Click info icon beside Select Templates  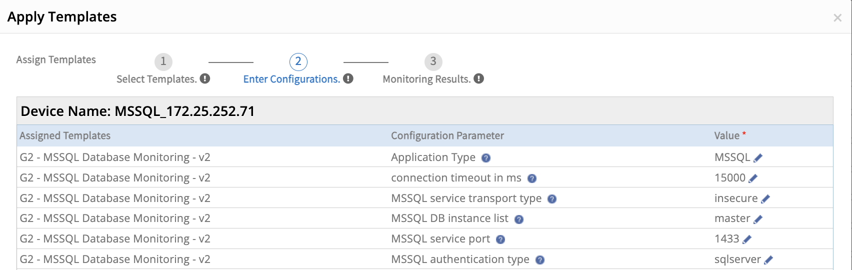(x=205, y=78)
